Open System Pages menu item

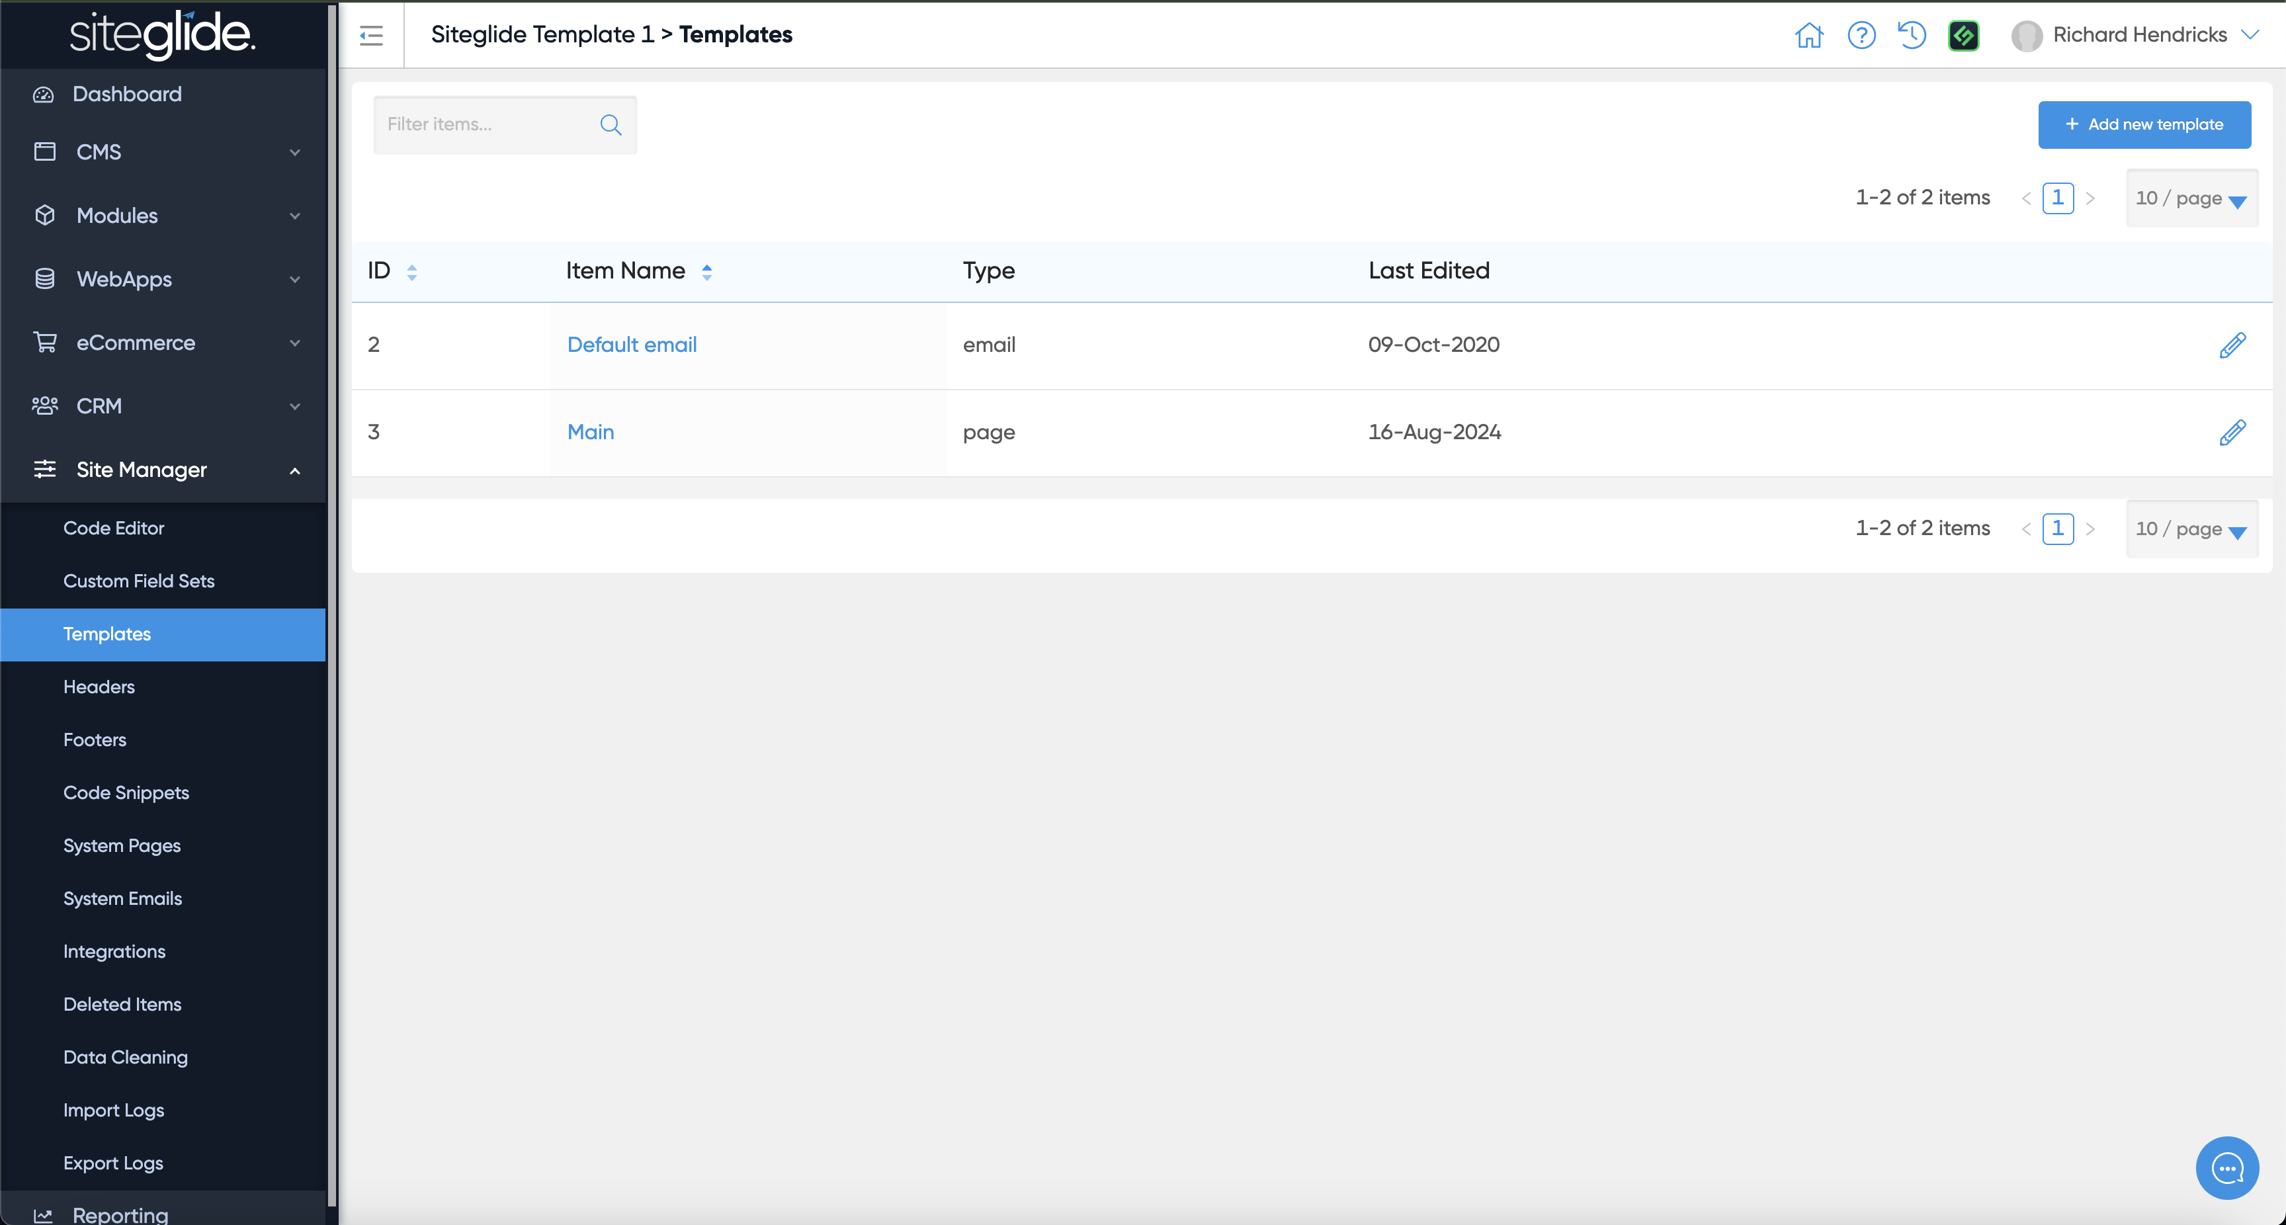point(122,846)
